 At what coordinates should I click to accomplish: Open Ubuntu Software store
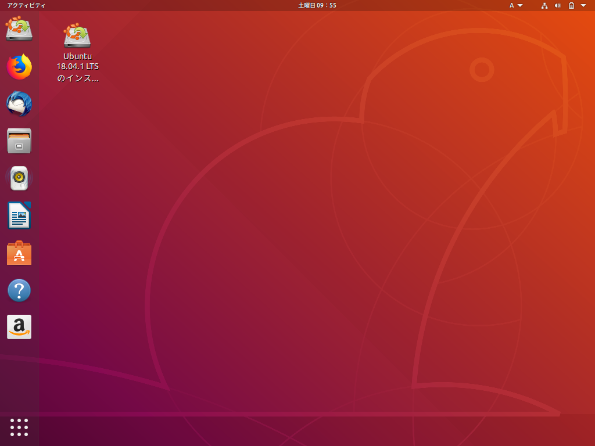19,253
